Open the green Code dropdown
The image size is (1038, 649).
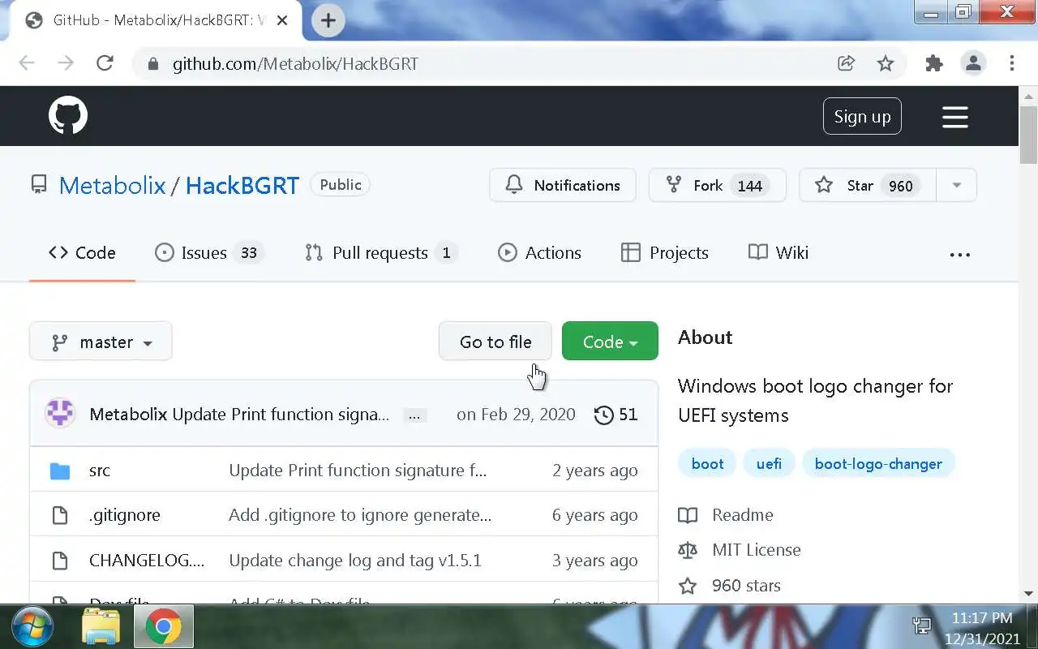point(610,342)
